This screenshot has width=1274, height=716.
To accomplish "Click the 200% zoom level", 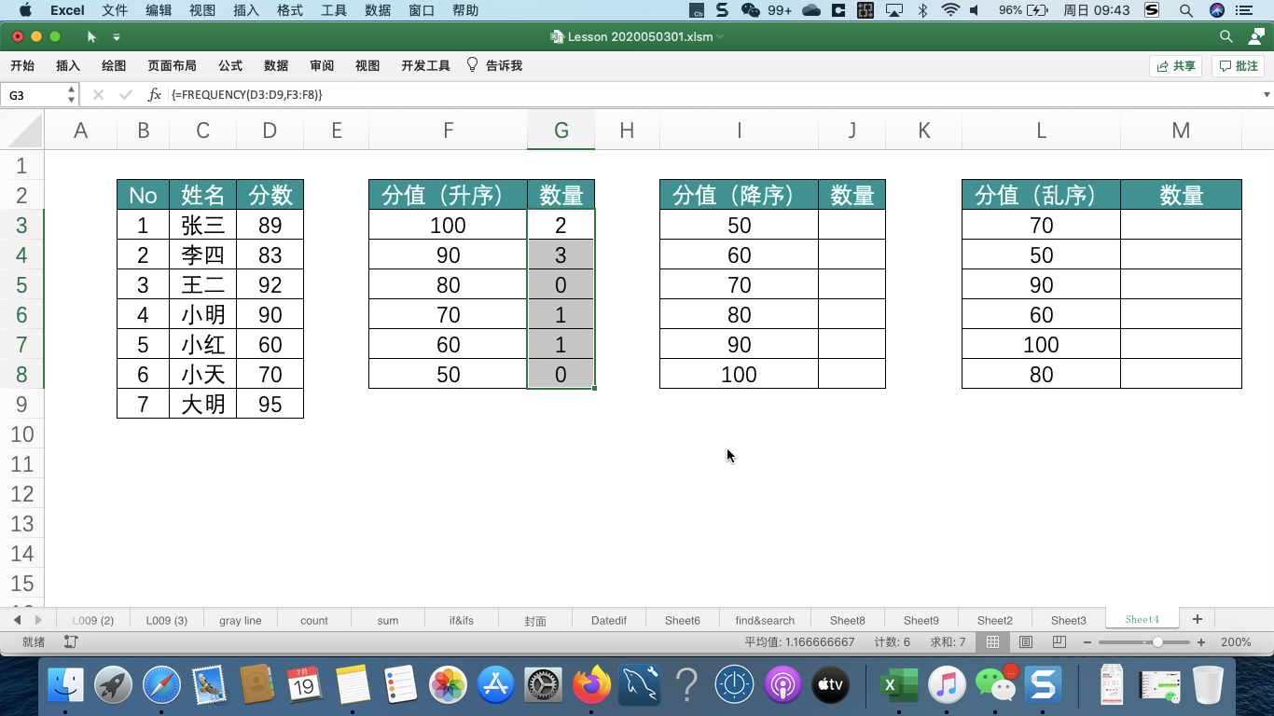I will tap(1236, 642).
